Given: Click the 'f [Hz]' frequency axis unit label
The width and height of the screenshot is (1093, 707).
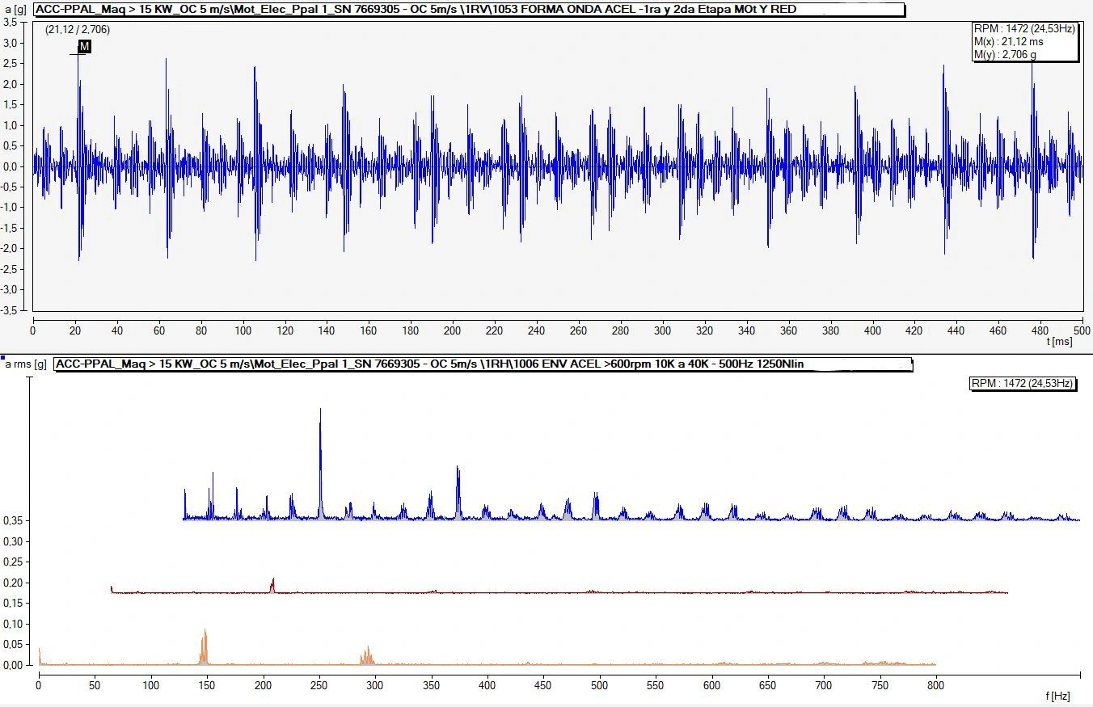Looking at the screenshot, I should 1058,696.
